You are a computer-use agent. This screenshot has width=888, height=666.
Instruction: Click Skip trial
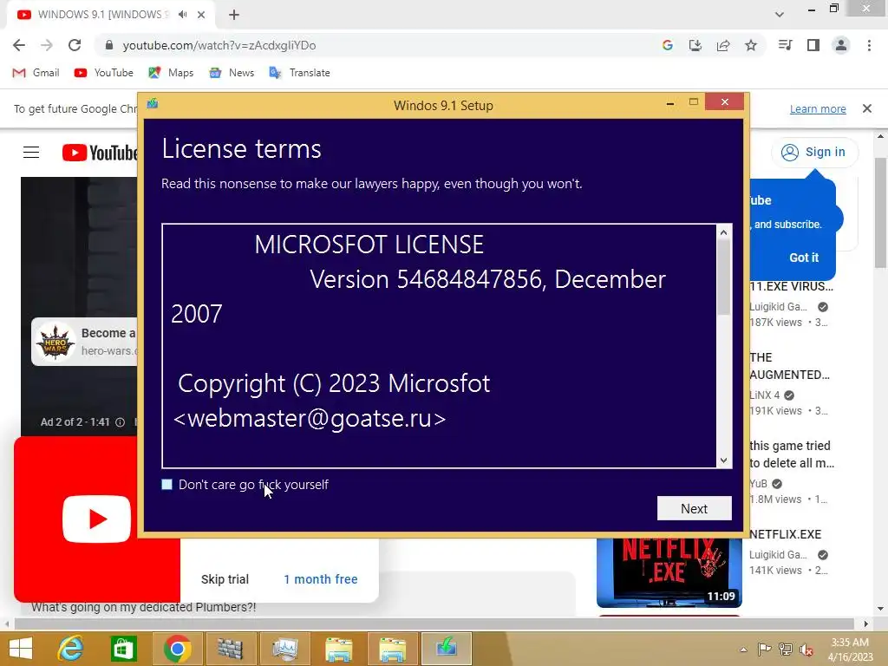[x=225, y=579]
